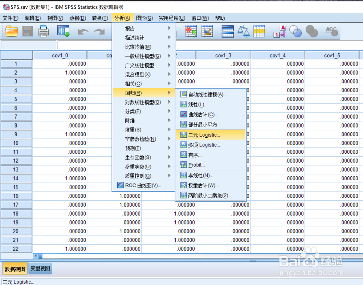Click the horizontal scrollbar left arrow
Image resolution: width=363 pixels, height=285 pixels.
36,256
